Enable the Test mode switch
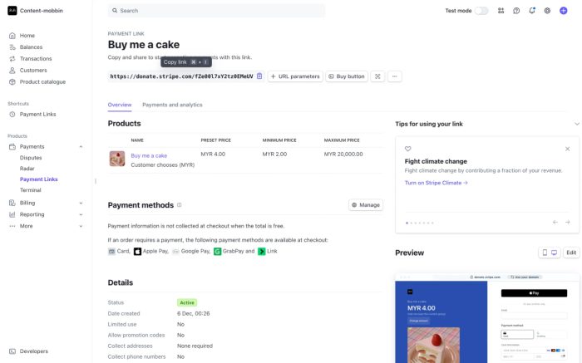The width and height of the screenshot is (582, 363). point(481,11)
